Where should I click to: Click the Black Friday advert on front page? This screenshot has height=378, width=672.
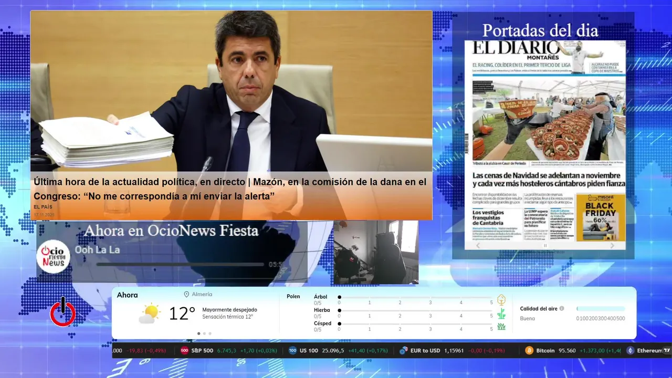pos(601,217)
